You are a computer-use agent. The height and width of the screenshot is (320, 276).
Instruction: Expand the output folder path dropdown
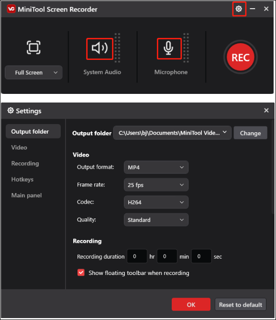[x=172, y=133]
